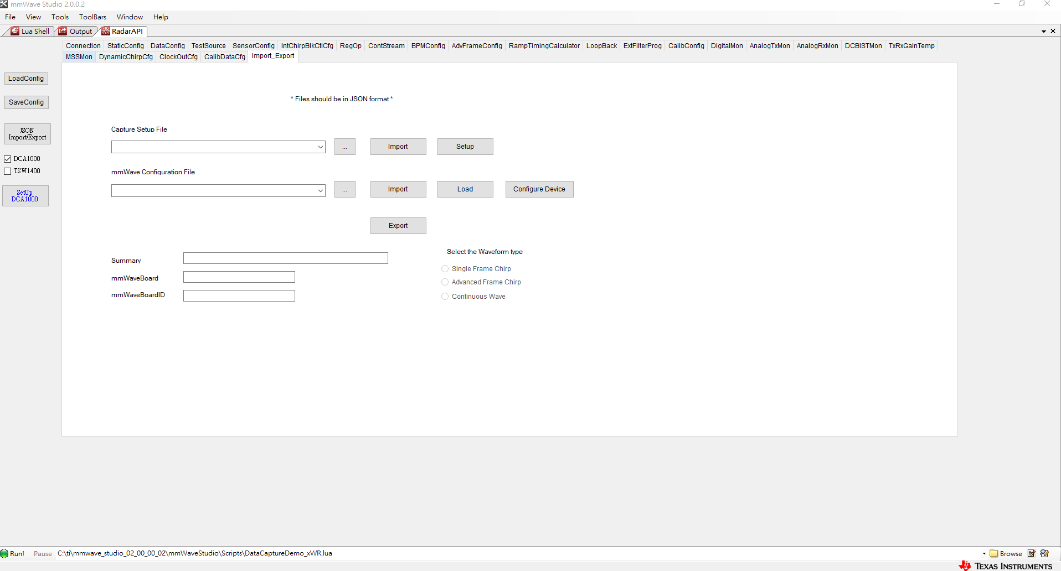Image resolution: width=1061 pixels, height=571 pixels.
Task: Open the AdvFrameConfig tab
Action: click(477, 46)
